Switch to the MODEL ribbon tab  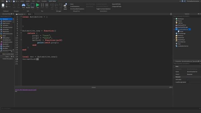click(28, 1)
